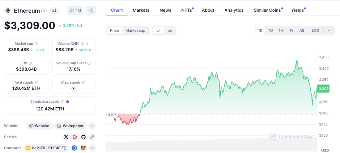Click the BNB chain icon in contract
This screenshot has width=340, height=153.
click(x=28, y=148)
